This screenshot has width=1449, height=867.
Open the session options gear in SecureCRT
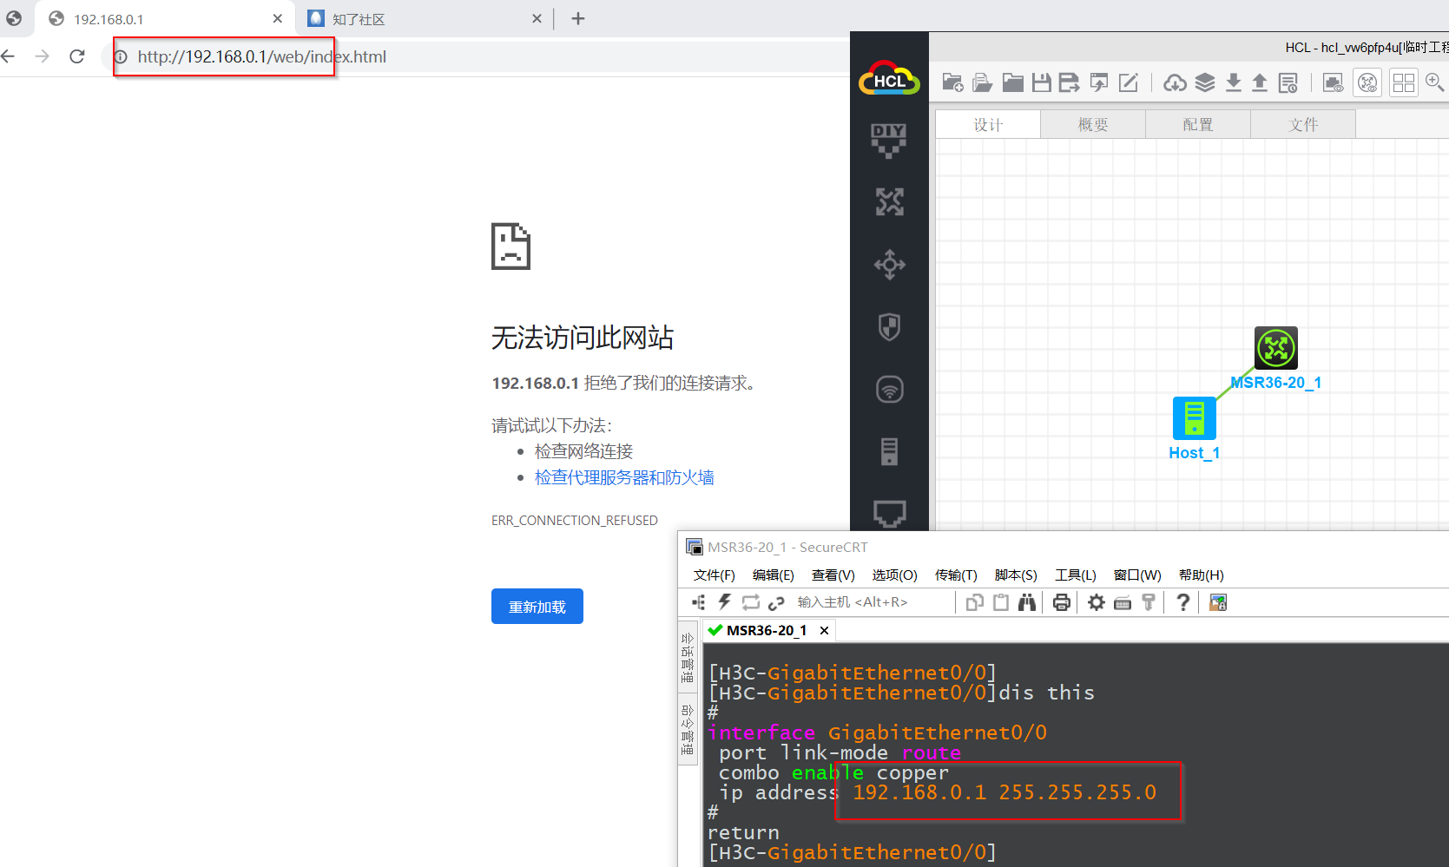pyautogui.click(x=1097, y=602)
